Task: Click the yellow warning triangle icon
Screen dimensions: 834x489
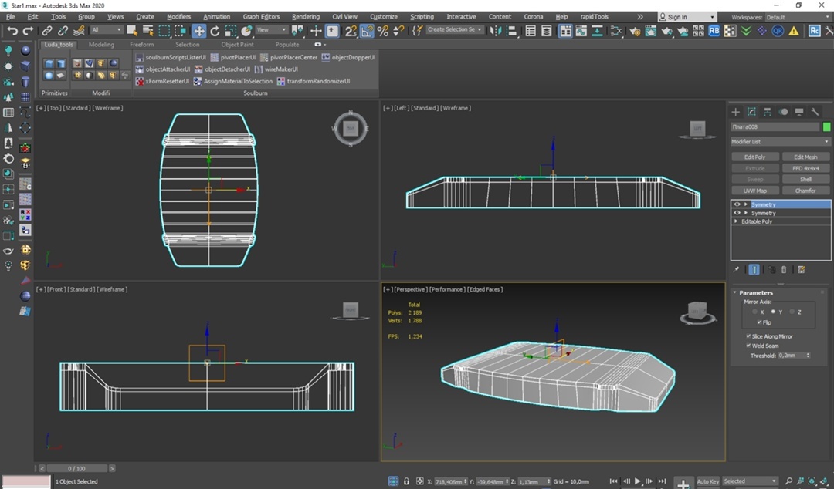Action: click(x=794, y=31)
